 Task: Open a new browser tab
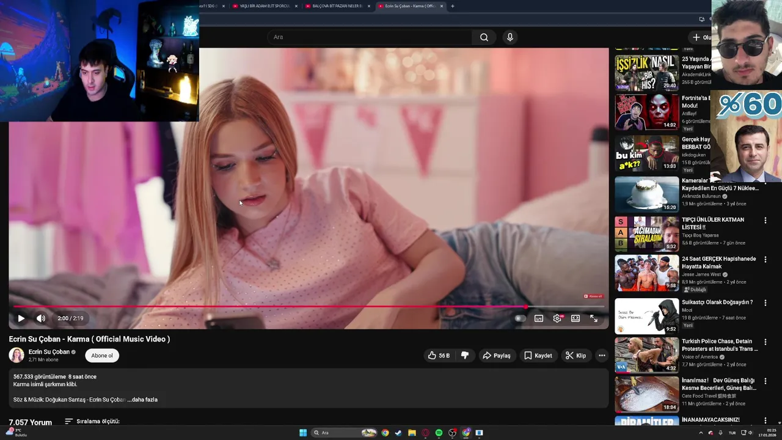(452, 6)
